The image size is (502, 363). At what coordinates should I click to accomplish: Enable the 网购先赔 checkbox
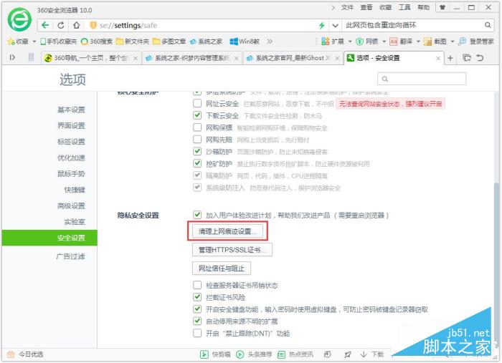coord(197,140)
